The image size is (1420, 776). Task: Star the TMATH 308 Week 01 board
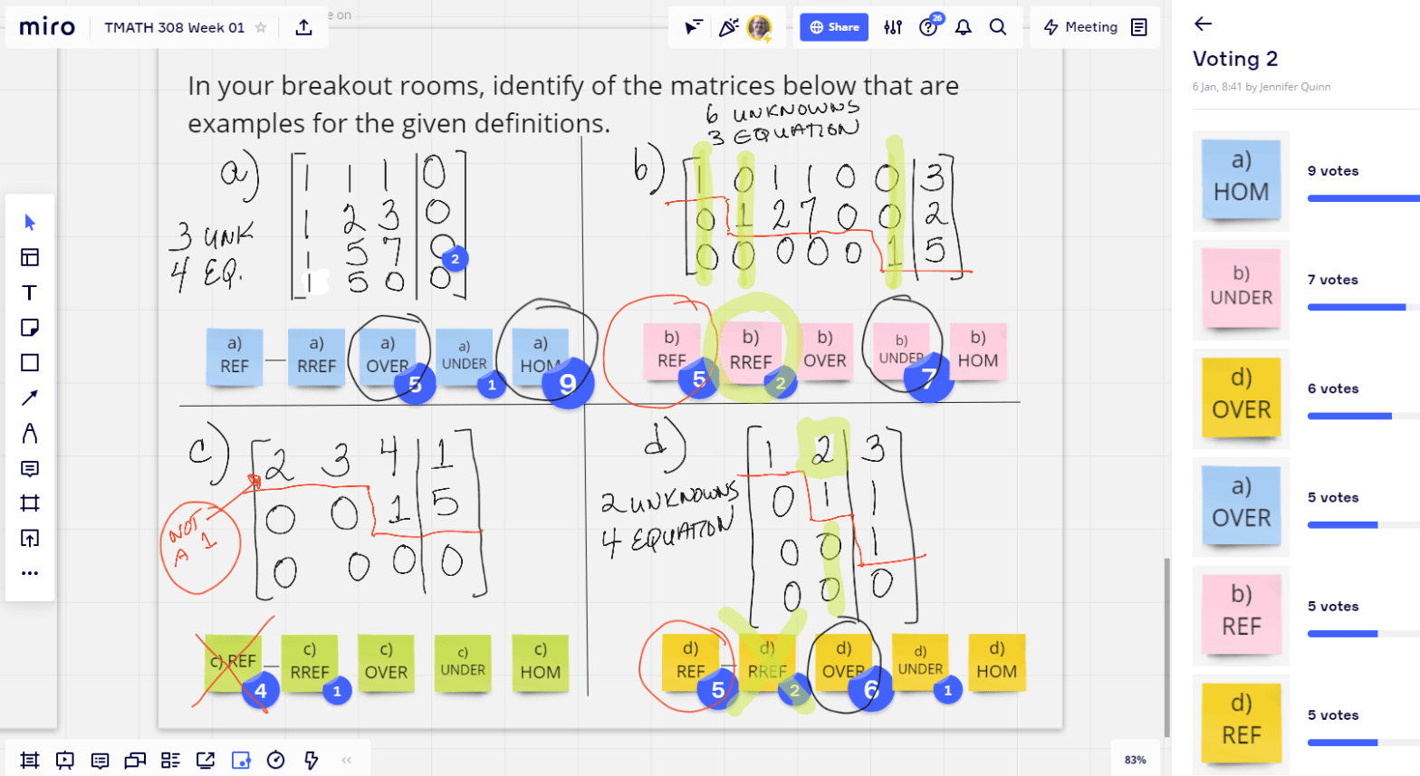261,27
